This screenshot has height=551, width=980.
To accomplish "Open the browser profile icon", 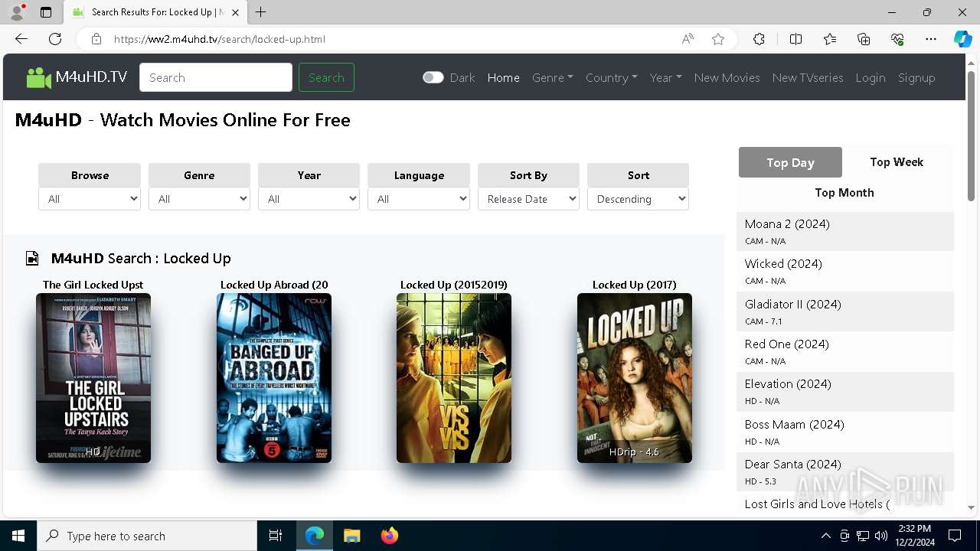I will tap(17, 12).
